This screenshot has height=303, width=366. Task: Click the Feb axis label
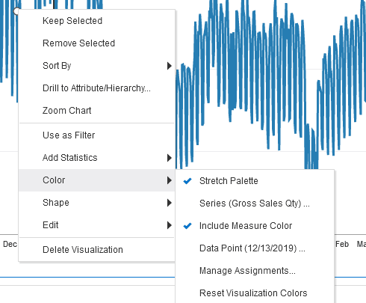[342, 244]
